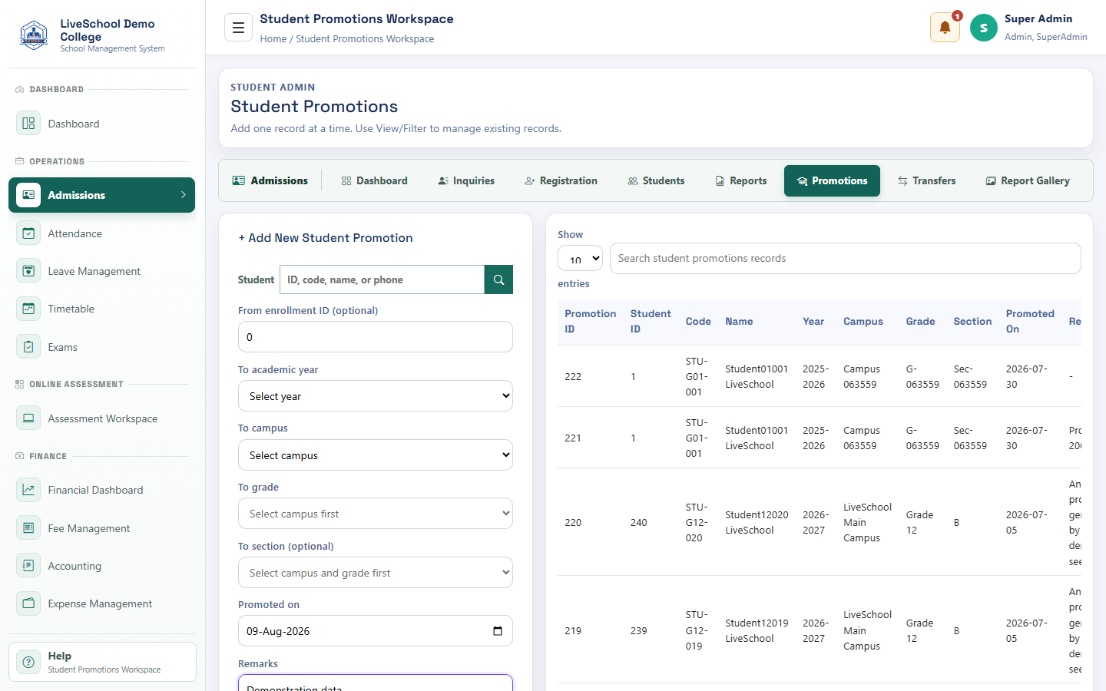Viewport: 1106px width, 691px height.
Task: Switch to the Promotions tab
Action: pos(832,181)
